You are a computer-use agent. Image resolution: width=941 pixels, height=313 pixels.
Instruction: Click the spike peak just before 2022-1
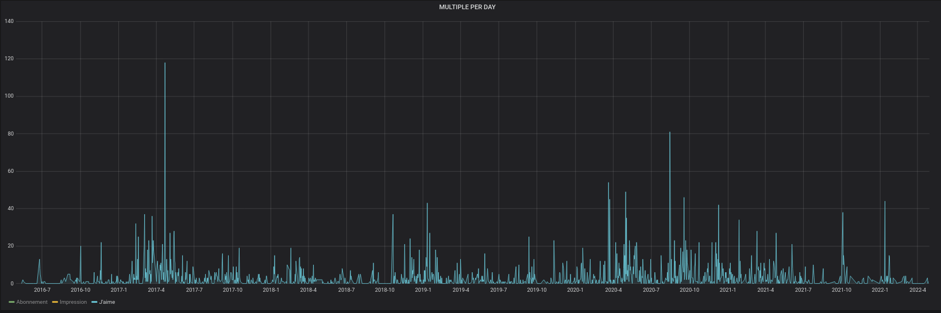click(885, 202)
